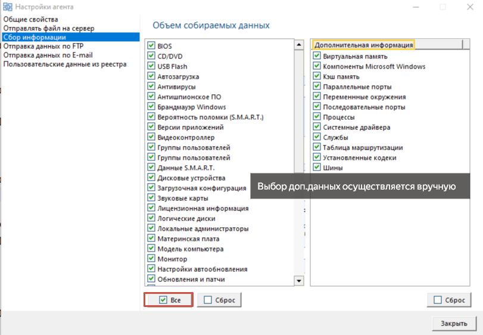Screen dimensions: 483x335
Task: Uncheck Брандмауэр Windows option
Action: pos(151,107)
